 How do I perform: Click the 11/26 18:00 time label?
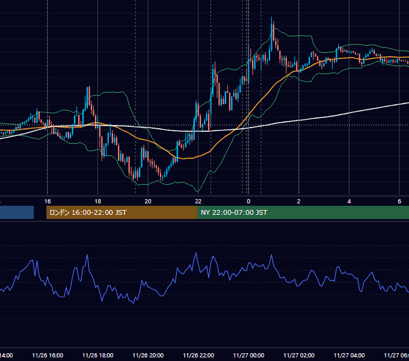coord(98,355)
